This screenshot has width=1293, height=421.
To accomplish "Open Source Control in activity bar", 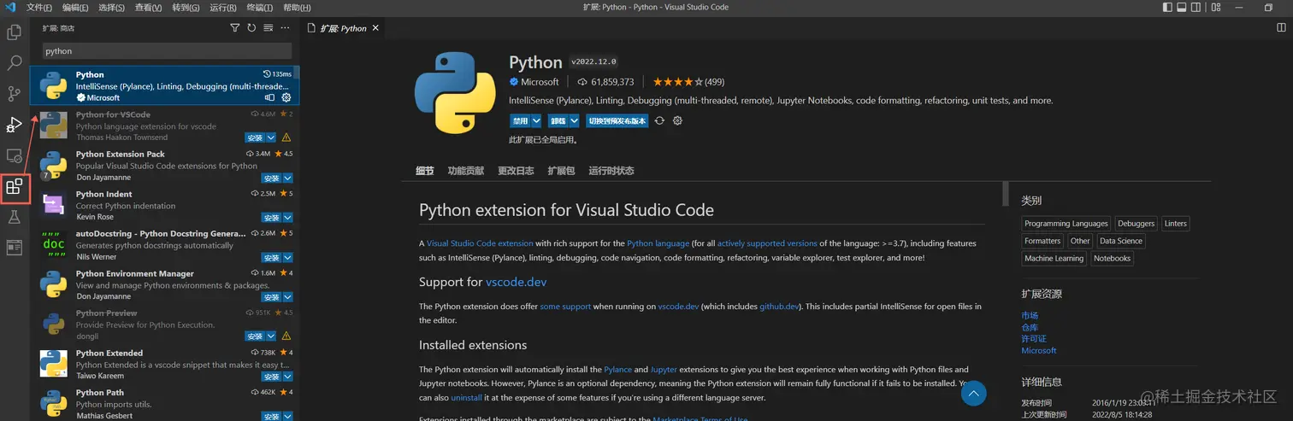I will 14,94.
